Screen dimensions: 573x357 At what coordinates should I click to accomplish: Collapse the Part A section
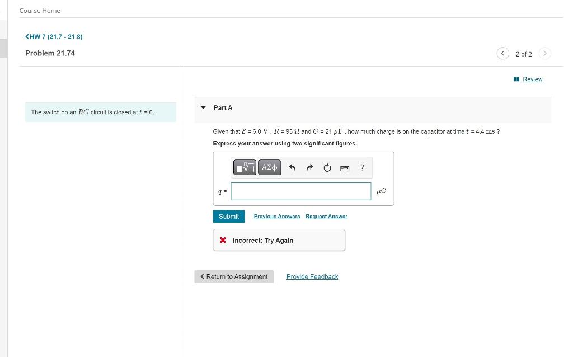[x=203, y=108]
